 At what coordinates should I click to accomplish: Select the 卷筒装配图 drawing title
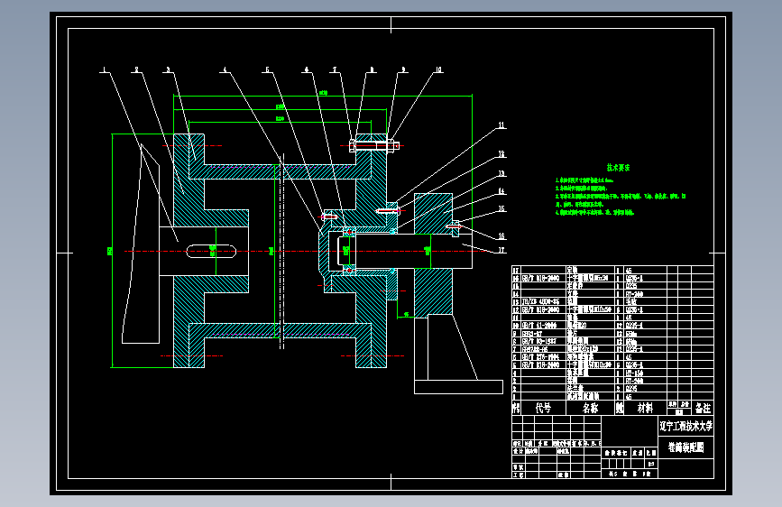pyautogui.click(x=685, y=447)
